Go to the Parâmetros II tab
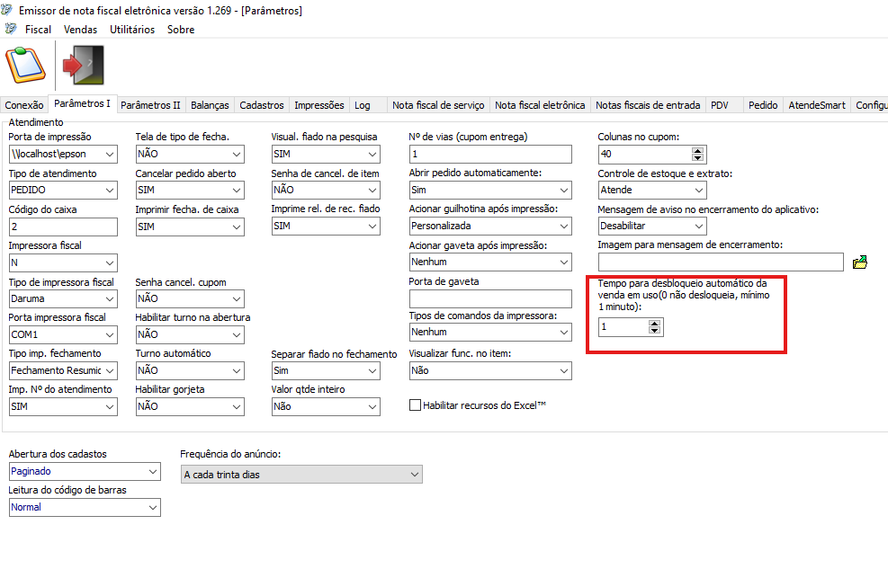The height and width of the screenshot is (569, 888). click(150, 105)
